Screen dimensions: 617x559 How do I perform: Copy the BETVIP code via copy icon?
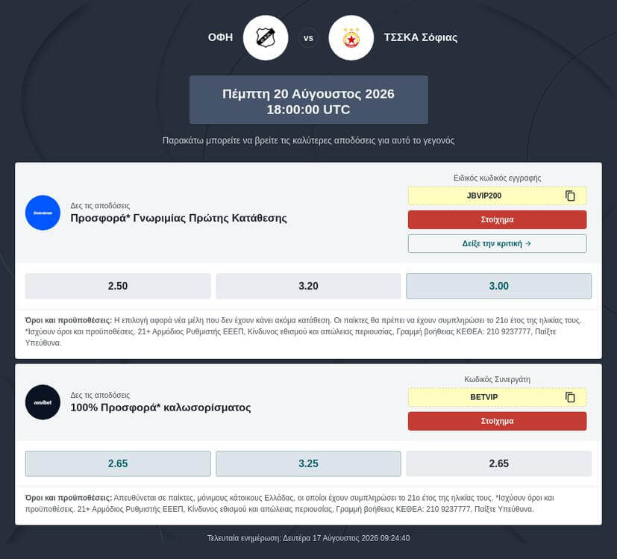point(570,397)
